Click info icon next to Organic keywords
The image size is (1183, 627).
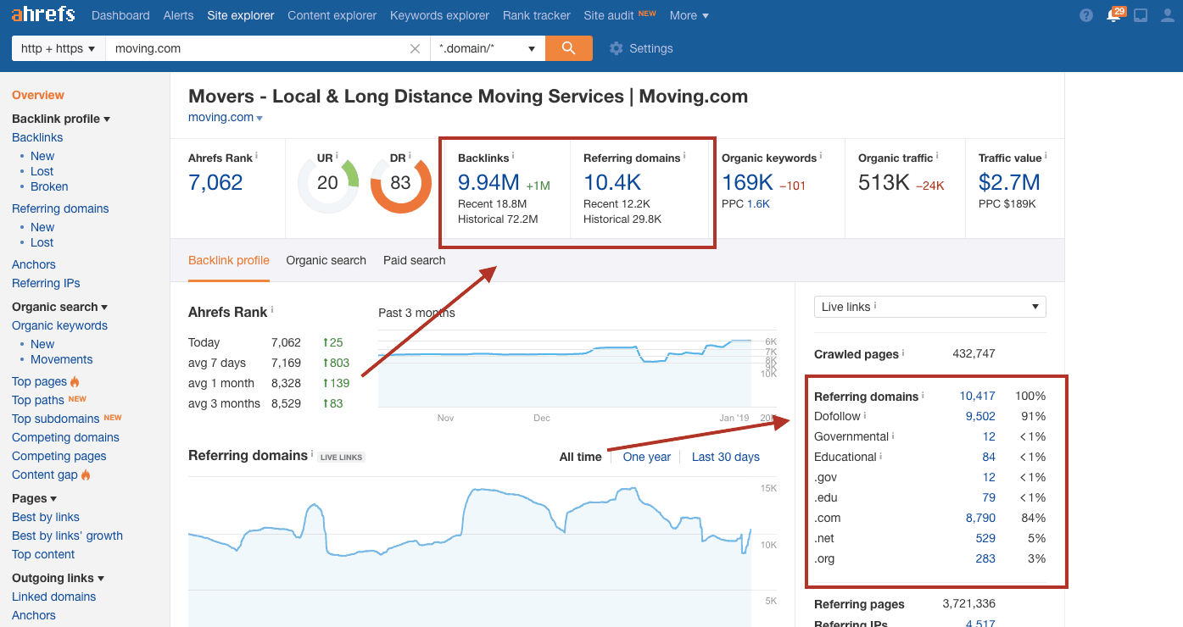pos(821,156)
